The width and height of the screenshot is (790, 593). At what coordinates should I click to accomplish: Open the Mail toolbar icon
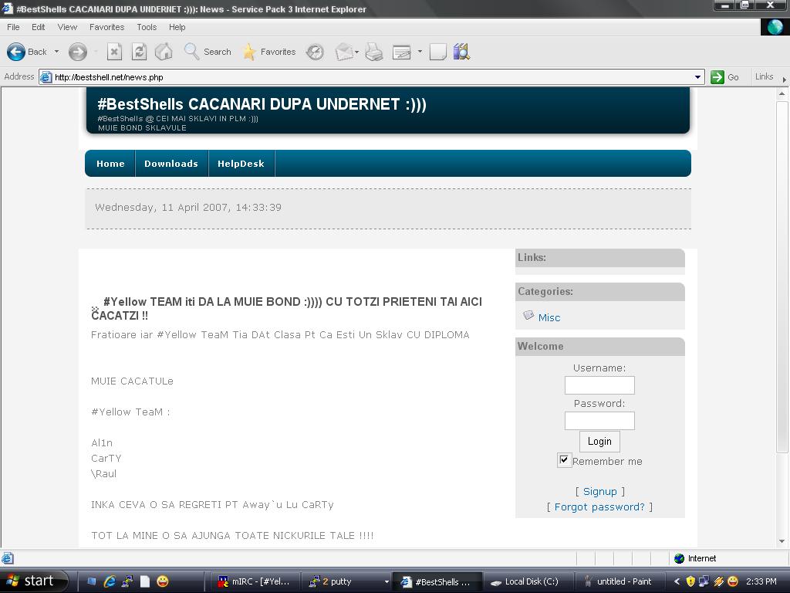344,52
